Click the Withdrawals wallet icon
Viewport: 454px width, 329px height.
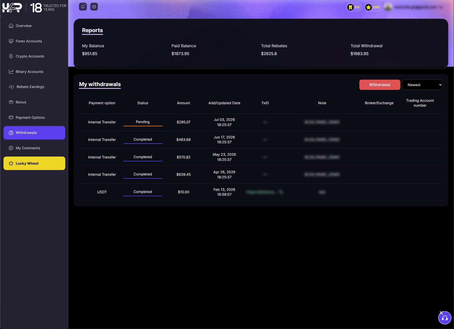click(11, 133)
